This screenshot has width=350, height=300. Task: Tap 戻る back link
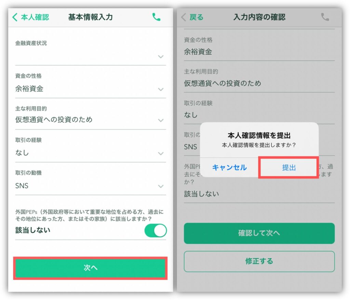pyautogui.click(x=197, y=17)
